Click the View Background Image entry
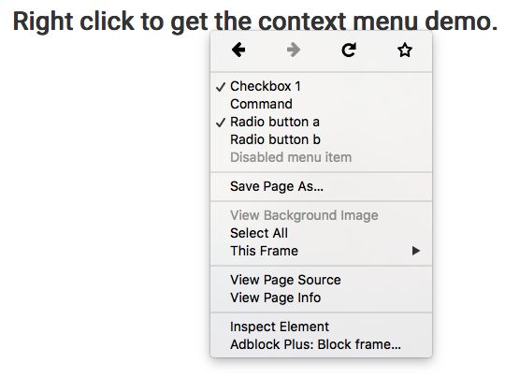Viewport: 505px width, 378px height. point(321,215)
